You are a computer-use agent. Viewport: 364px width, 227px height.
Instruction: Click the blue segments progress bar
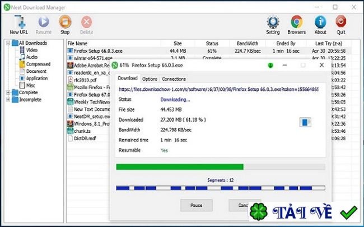[x=221, y=188]
